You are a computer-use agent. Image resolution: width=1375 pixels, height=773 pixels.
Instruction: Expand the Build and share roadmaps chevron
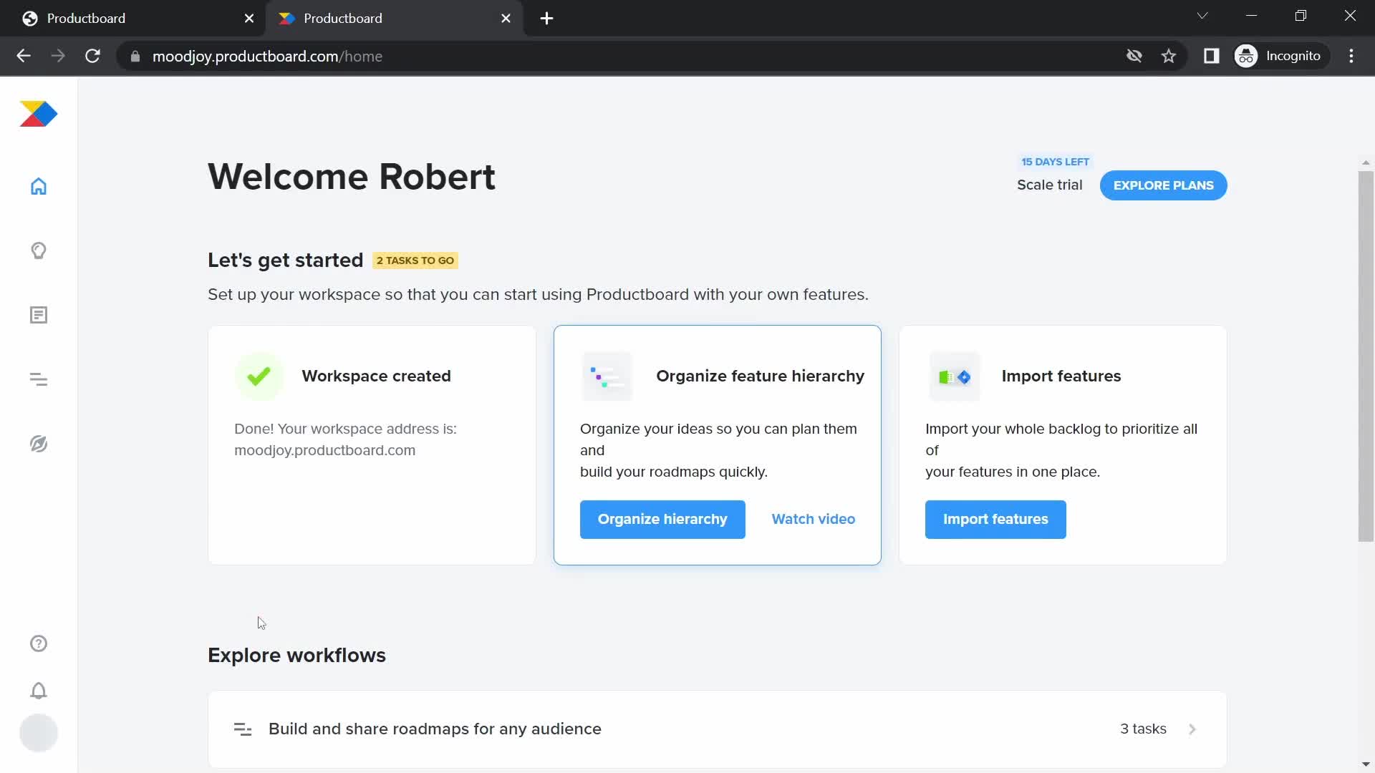[x=1192, y=729]
